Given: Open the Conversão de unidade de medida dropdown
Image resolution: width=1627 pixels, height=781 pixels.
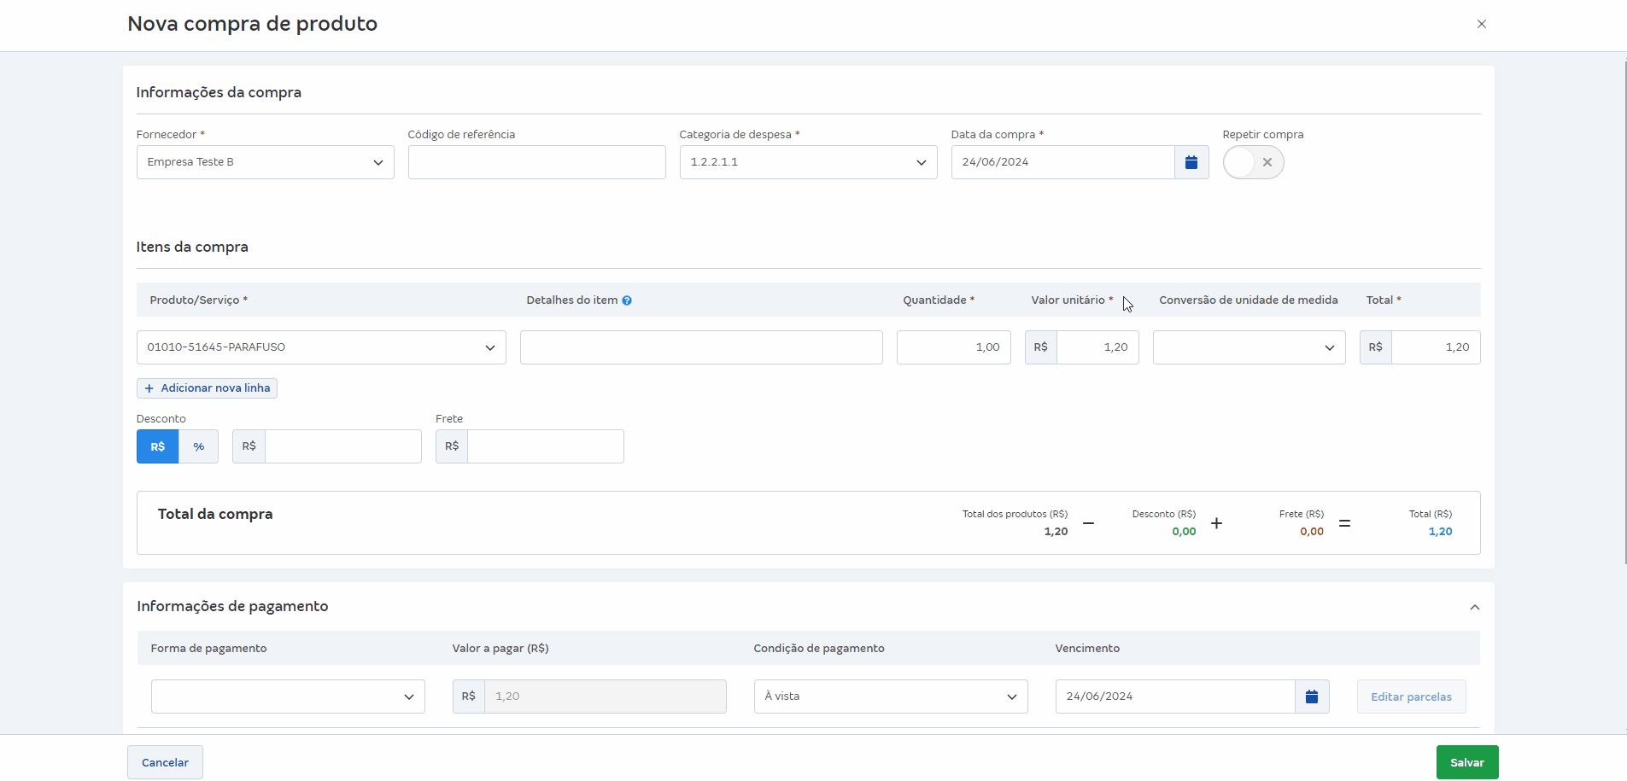Looking at the screenshot, I should tap(1250, 347).
